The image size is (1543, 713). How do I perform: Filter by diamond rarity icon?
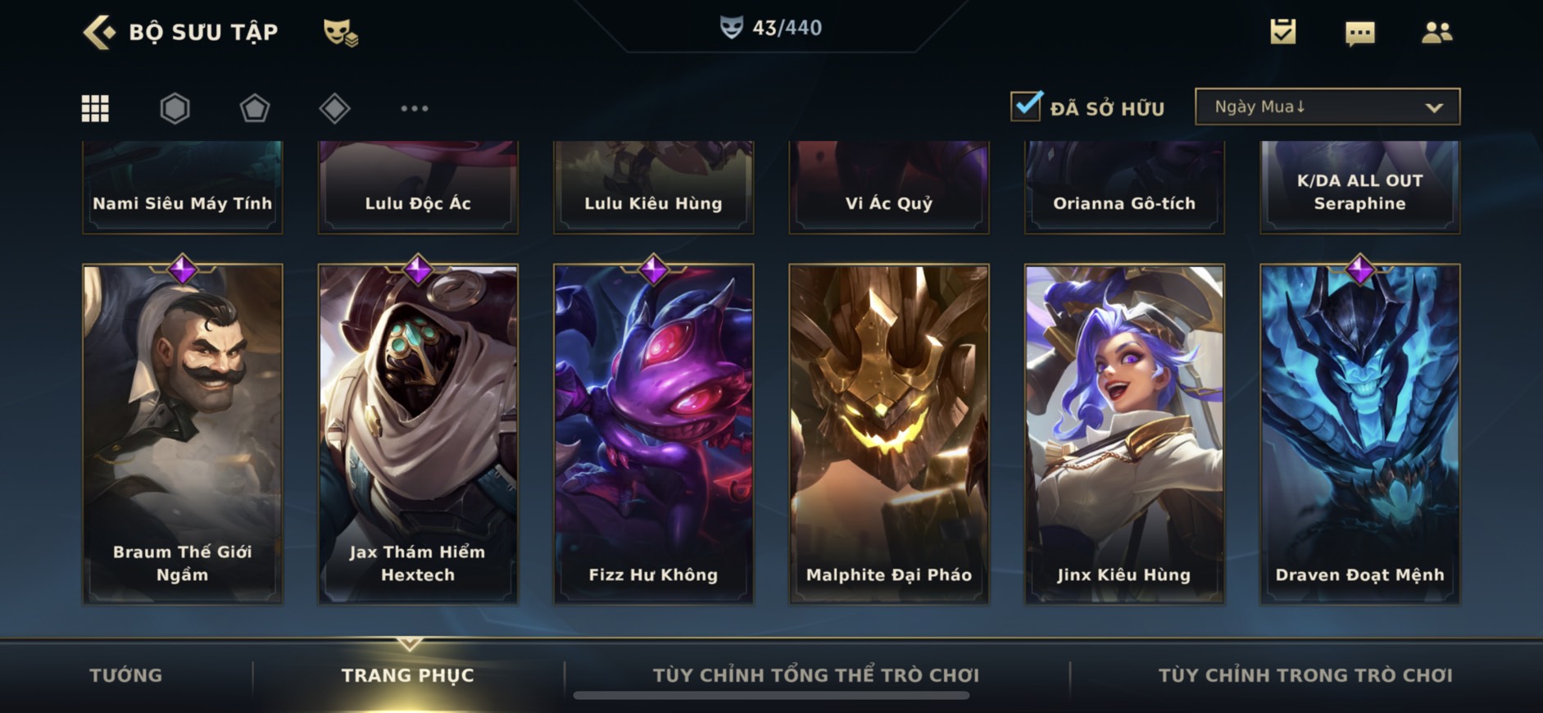(x=334, y=108)
